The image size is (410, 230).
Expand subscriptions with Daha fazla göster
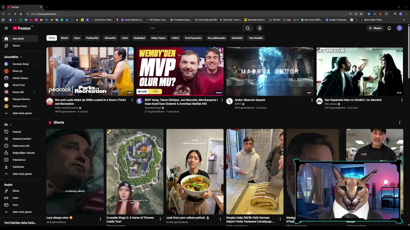[20, 113]
